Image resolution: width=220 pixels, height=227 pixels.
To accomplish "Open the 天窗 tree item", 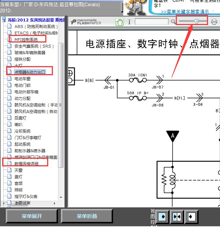I will 18,170.
